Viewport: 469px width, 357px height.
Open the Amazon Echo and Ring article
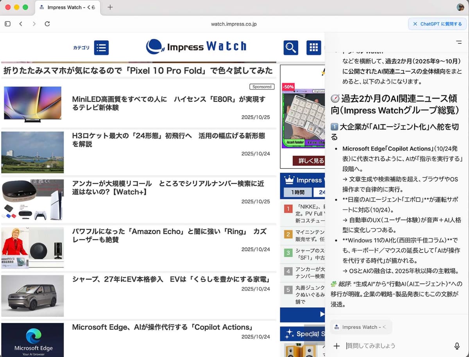click(x=169, y=236)
